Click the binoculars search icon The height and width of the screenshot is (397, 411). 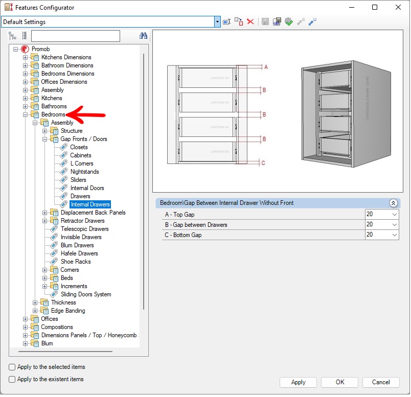tap(143, 36)
